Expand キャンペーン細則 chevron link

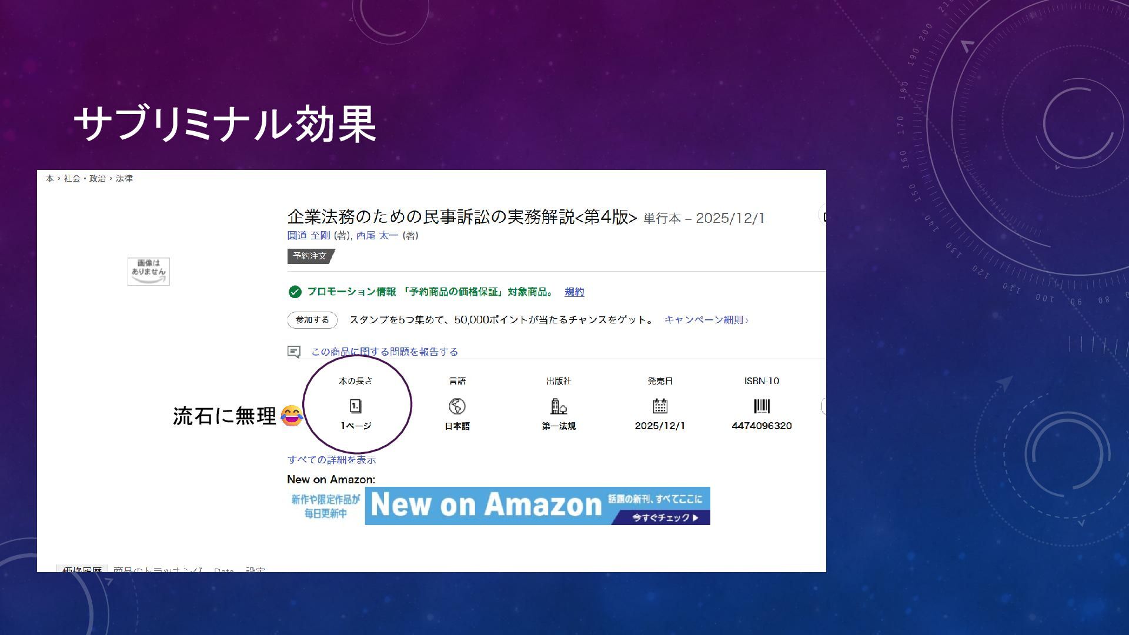coord(706,320)
